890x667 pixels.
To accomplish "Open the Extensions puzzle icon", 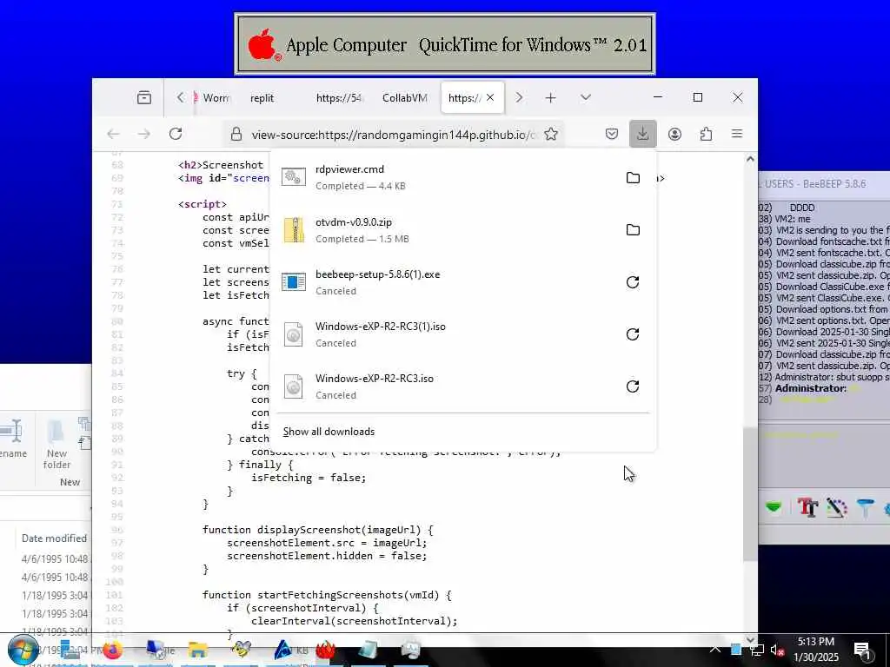I will coord(706,134).
